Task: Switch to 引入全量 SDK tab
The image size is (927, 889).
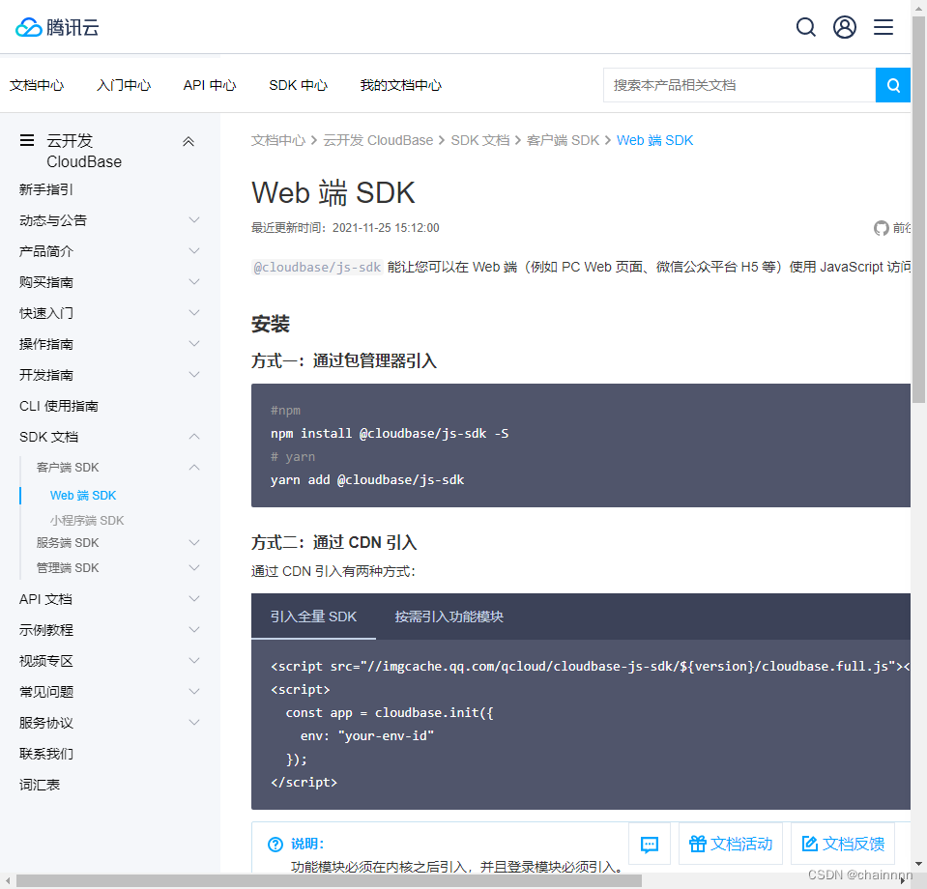Action: [x=313, y=617]
